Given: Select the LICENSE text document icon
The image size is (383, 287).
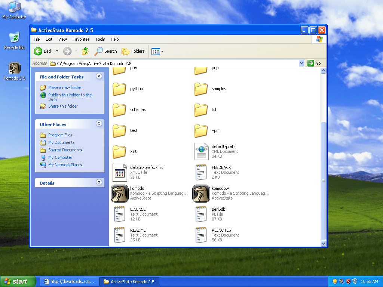Looking at the screenshot, I should pos(120,214).
